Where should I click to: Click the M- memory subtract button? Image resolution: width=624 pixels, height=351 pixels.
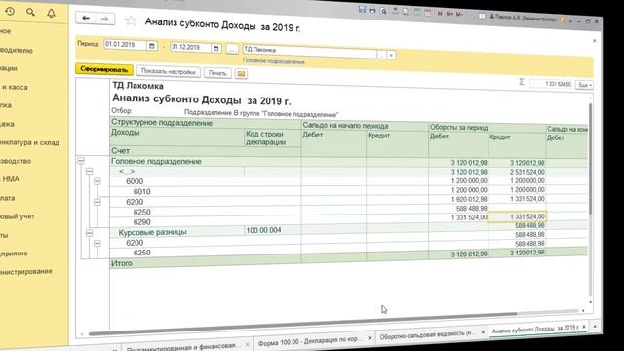coord(459,15)
